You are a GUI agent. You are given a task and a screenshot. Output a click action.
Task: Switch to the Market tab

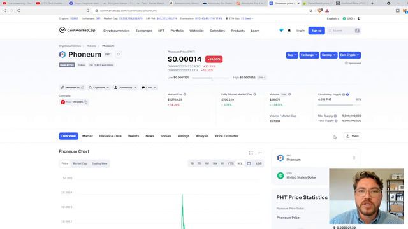87,136
